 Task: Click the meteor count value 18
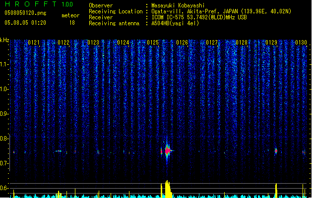pos(72,23)
